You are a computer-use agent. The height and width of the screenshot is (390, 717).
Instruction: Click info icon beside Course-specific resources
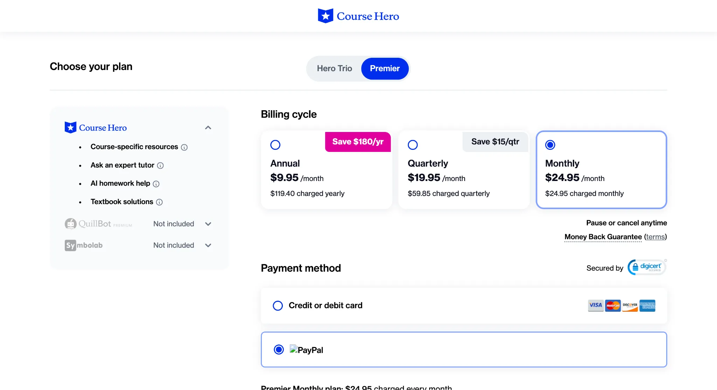coord(184,147)
